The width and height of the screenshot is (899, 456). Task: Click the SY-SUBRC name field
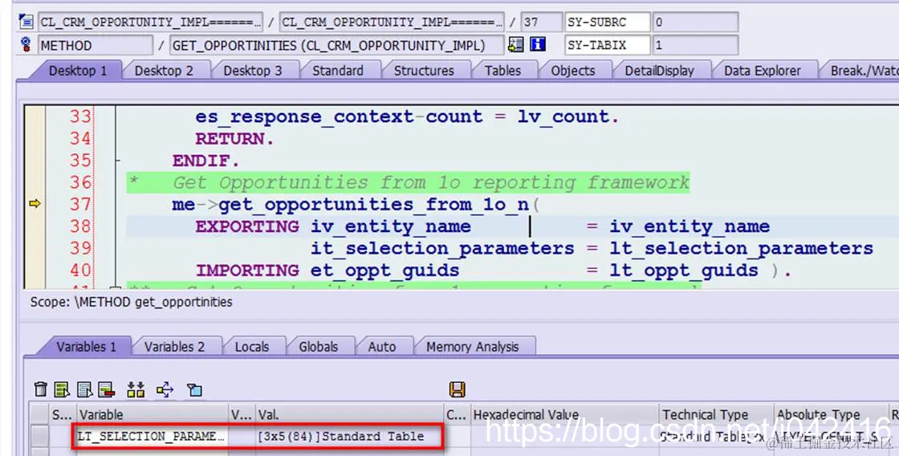(607, 22)
